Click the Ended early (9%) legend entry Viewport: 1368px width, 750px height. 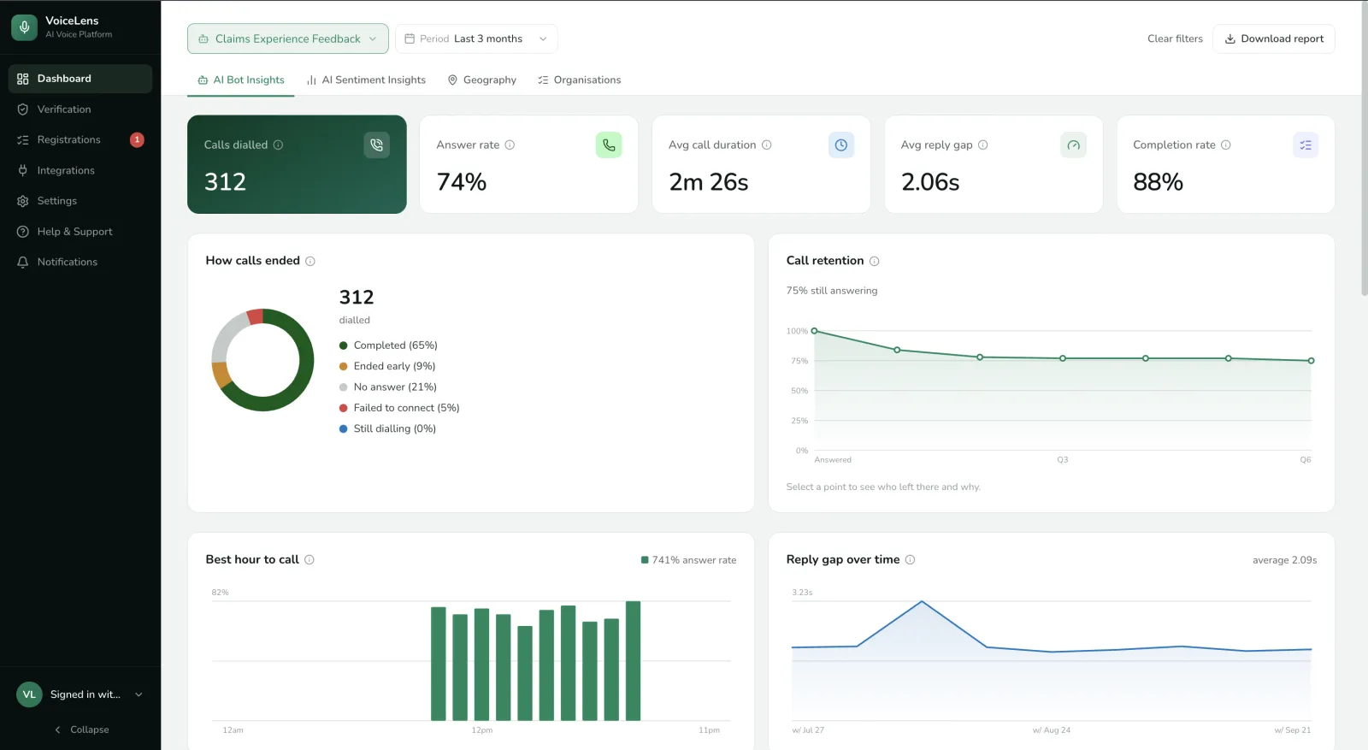pyautogui.click(x=387, y=366)
